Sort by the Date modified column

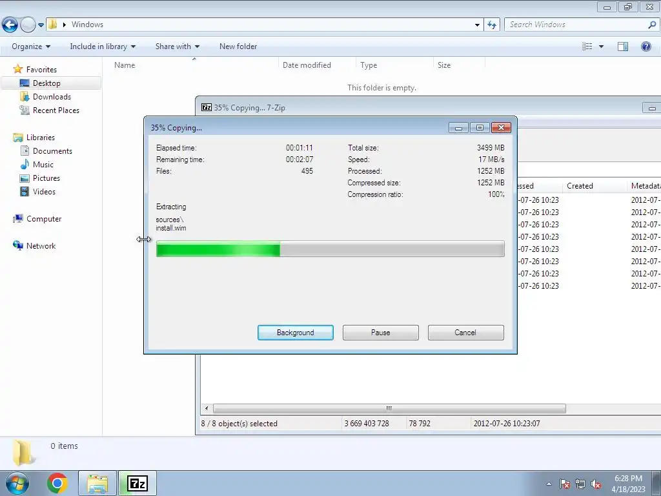[307, 65]
